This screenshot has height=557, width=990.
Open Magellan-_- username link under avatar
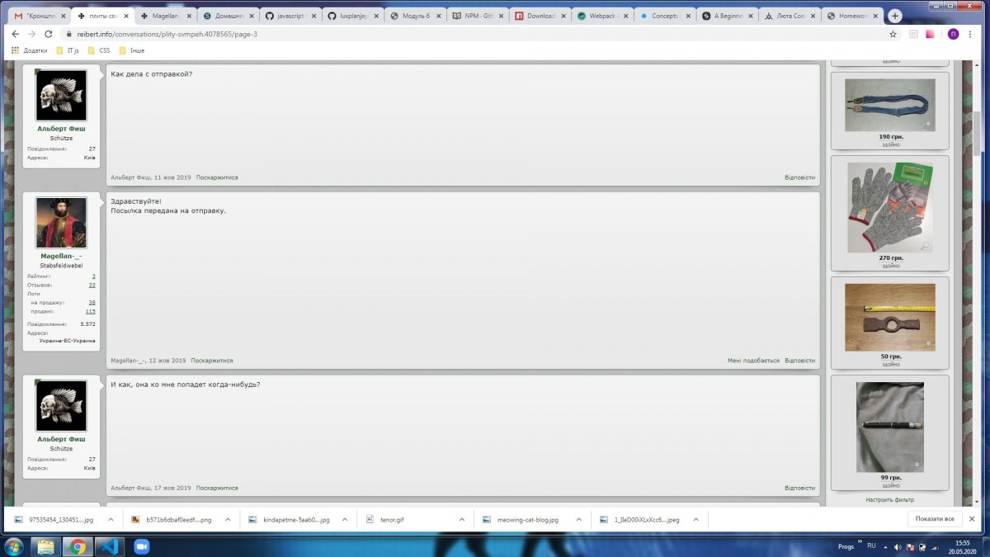(61, 256)
